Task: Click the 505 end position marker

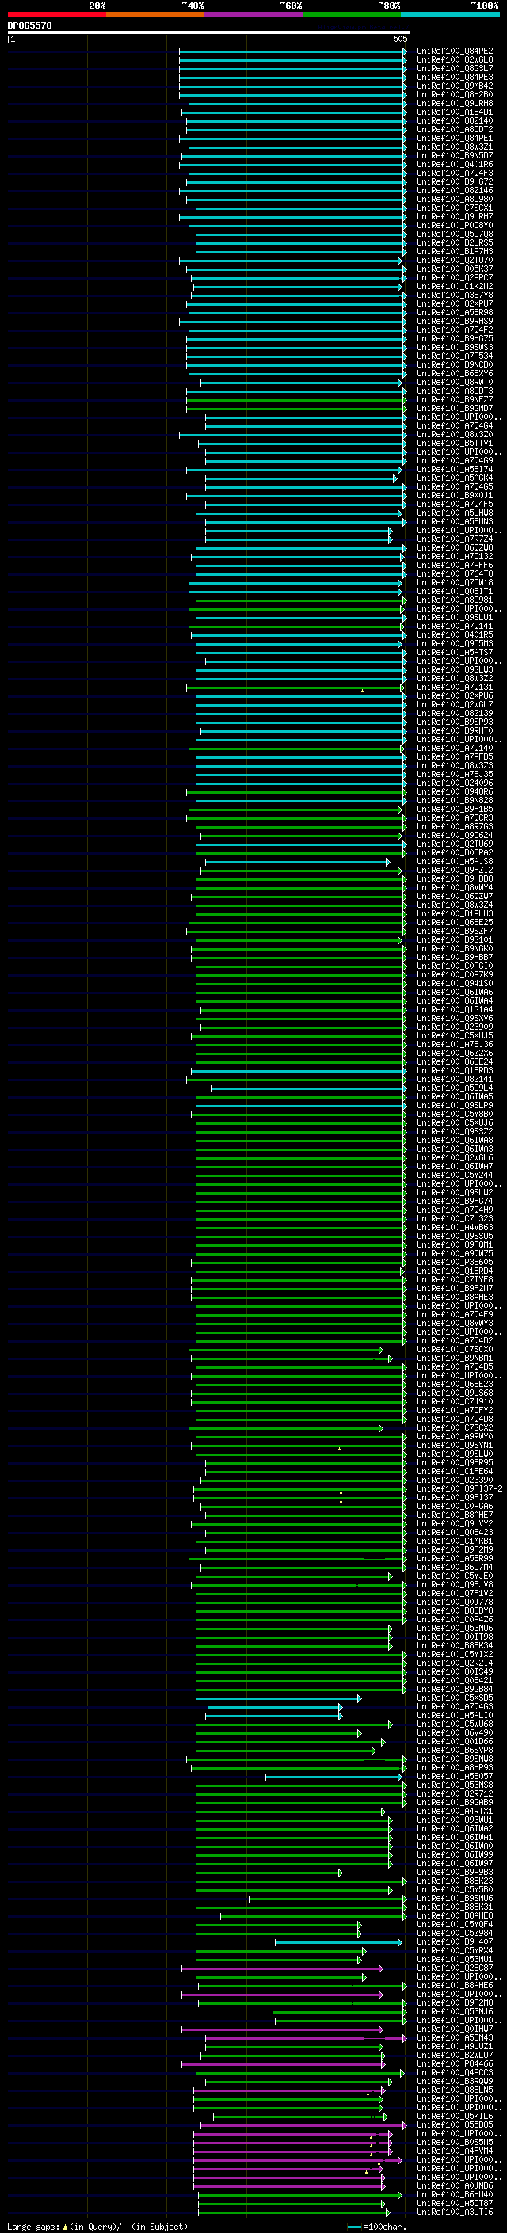Action: tap(399, 39)
